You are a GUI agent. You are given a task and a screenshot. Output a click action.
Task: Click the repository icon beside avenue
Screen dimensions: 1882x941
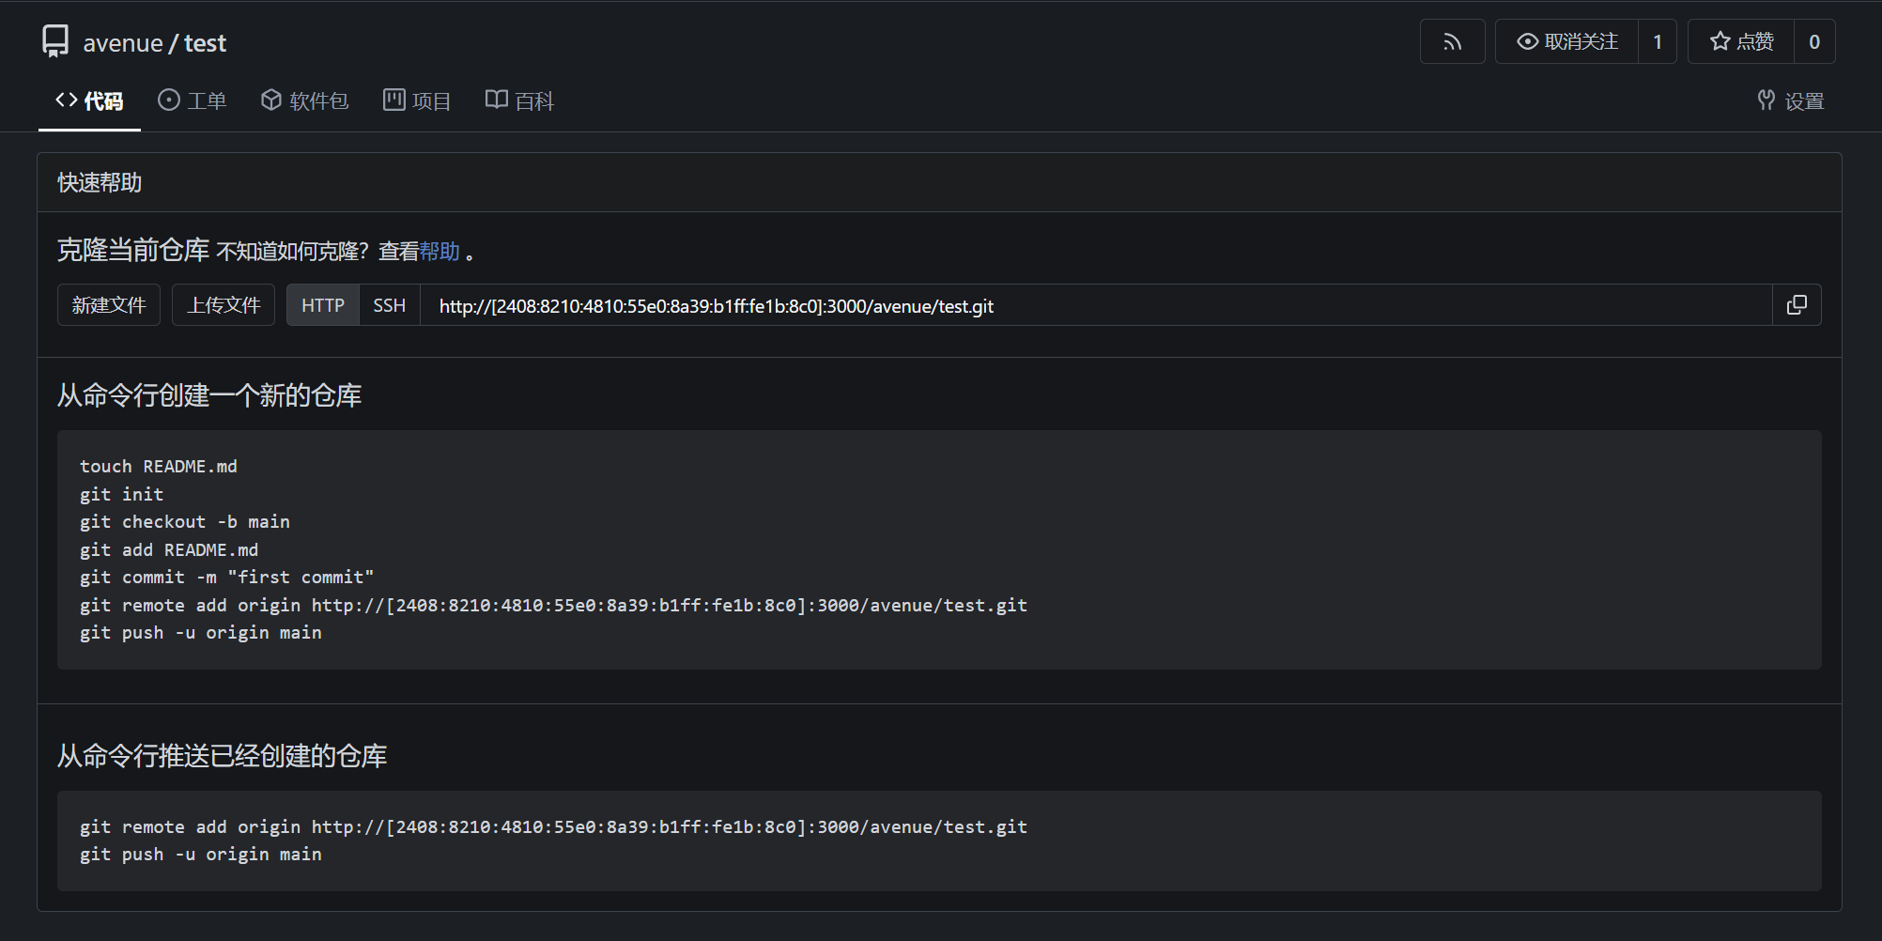click(x=55, y=41)
